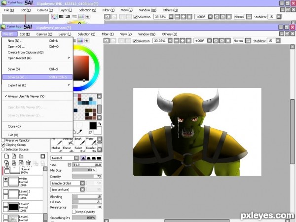This screenshot has width=296, height=222.
Task: Choose New from the File menu
Action: tap(37, 40)
